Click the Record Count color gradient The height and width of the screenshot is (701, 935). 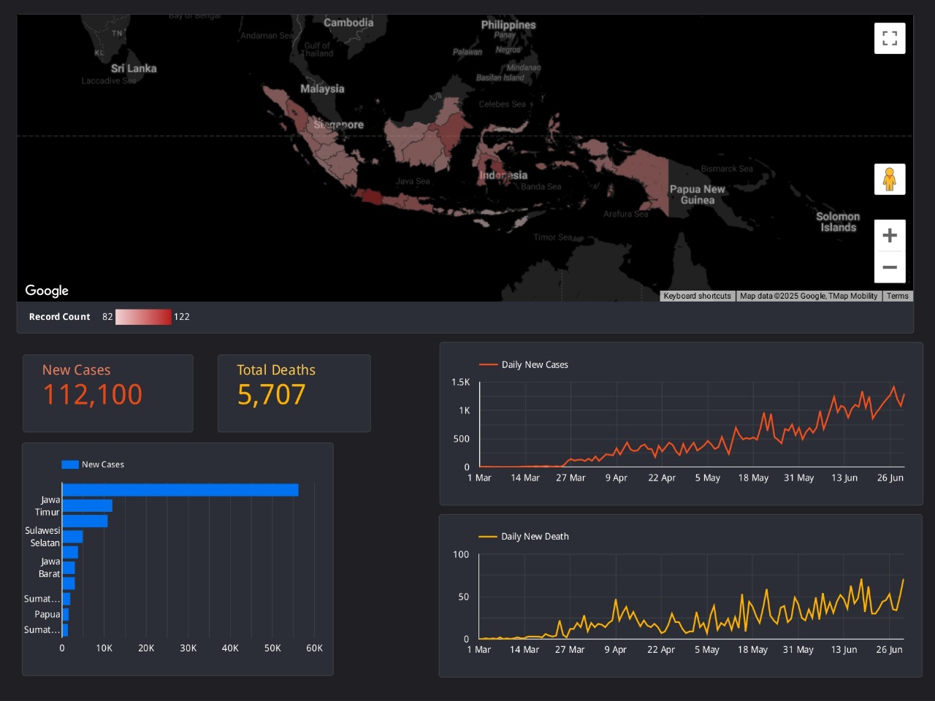[x=143, y=317]
